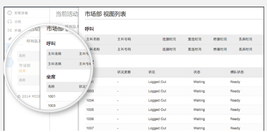Click Waiting in the 1007 row
This screenshot has width=267, height=132.
point(199,128)
